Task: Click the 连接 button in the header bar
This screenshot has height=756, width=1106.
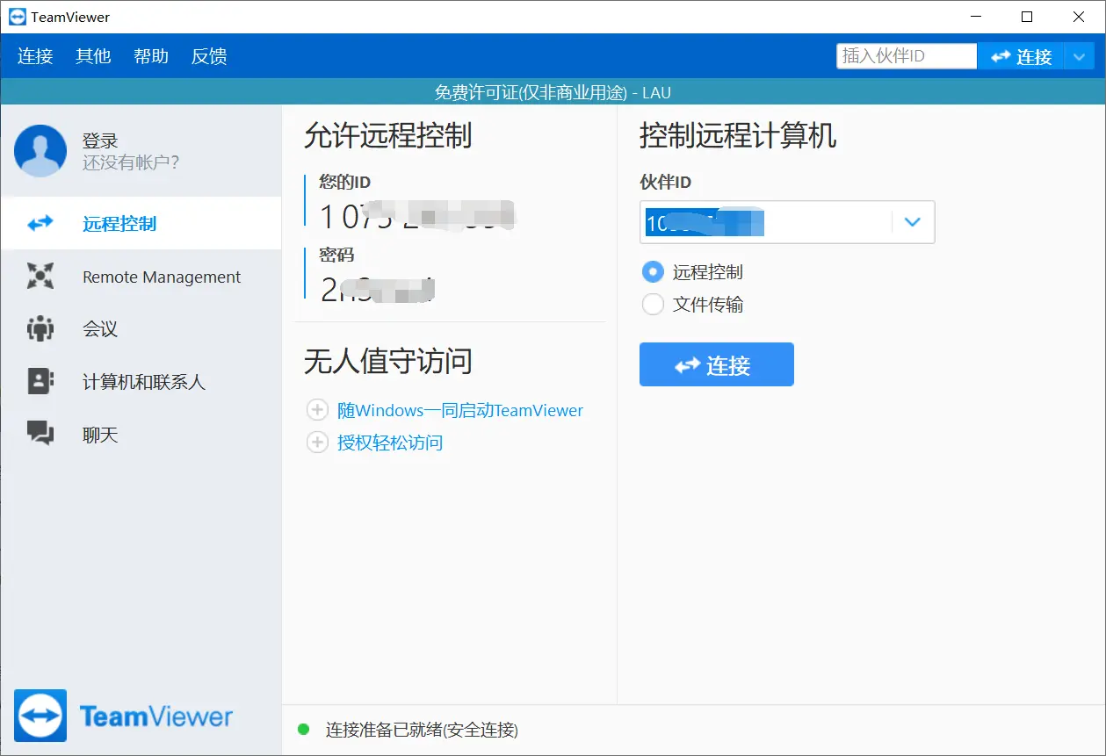Action: pos(1021,56)
